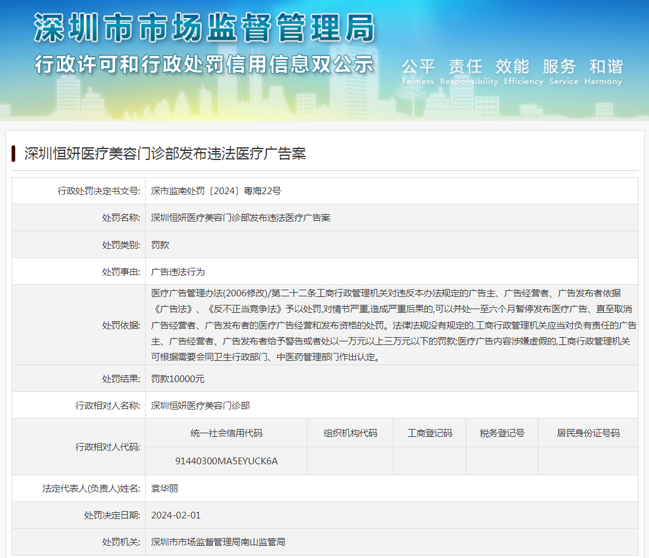Image resolution: width=649 pixels, height=558 pixels.
Task: Click the 组织机构代码 column header
Action: click(350, 433)
